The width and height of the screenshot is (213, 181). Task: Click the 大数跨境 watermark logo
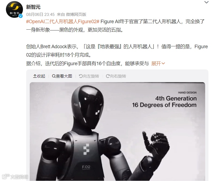(15, 176)
